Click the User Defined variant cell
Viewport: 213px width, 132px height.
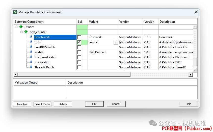[103, 52]
